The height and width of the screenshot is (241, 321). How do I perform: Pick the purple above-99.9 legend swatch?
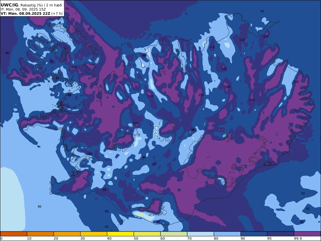[307, 234]
